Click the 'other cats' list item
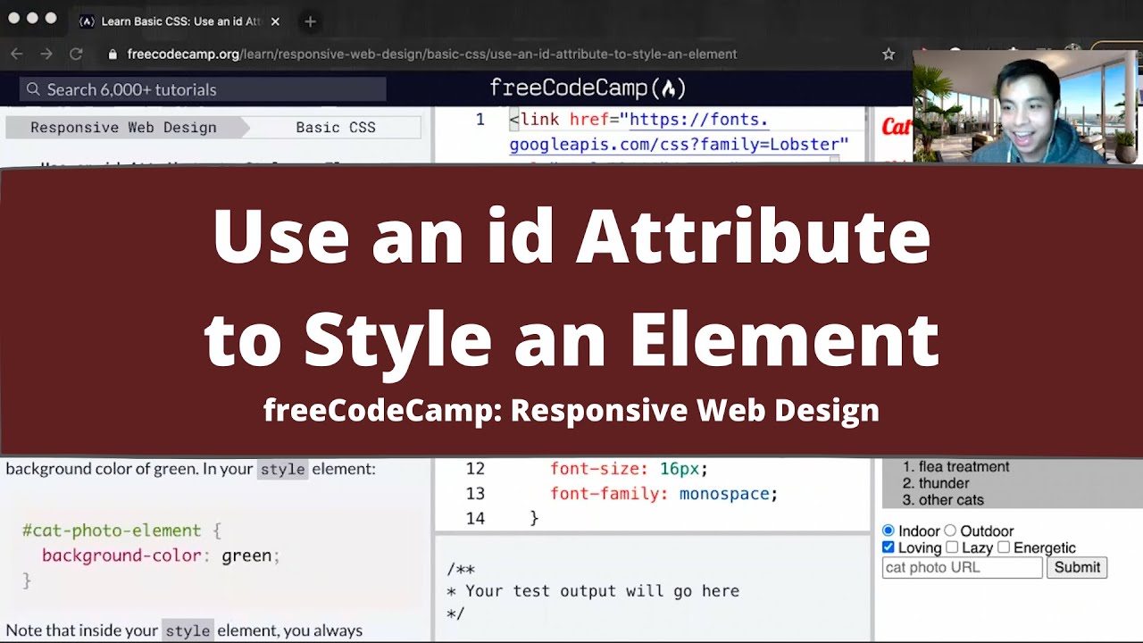The image size is (1143, 643). (x=951, y=500)
